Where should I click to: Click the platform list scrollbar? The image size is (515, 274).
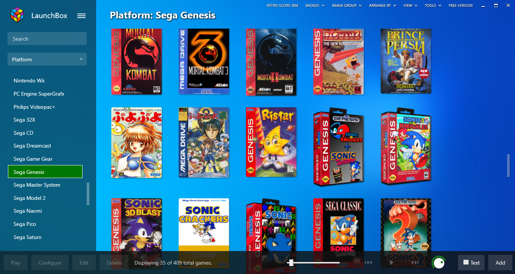tap(88, 194)
